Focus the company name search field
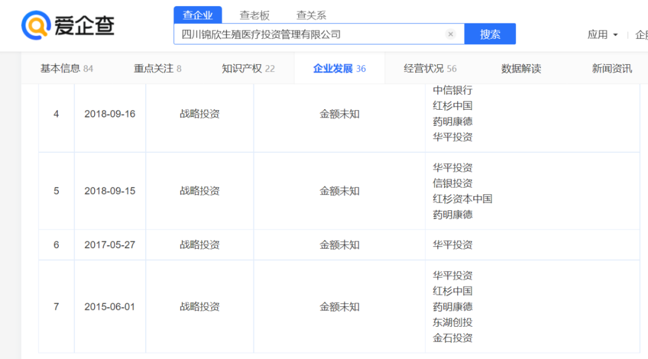Viewport: 648px width, 359px height. tap(319, 34)
